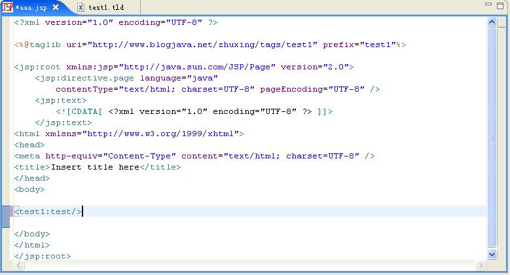Click the first-line xml version declaration
This screenshot has height=275, width=510.
(116, 22)
